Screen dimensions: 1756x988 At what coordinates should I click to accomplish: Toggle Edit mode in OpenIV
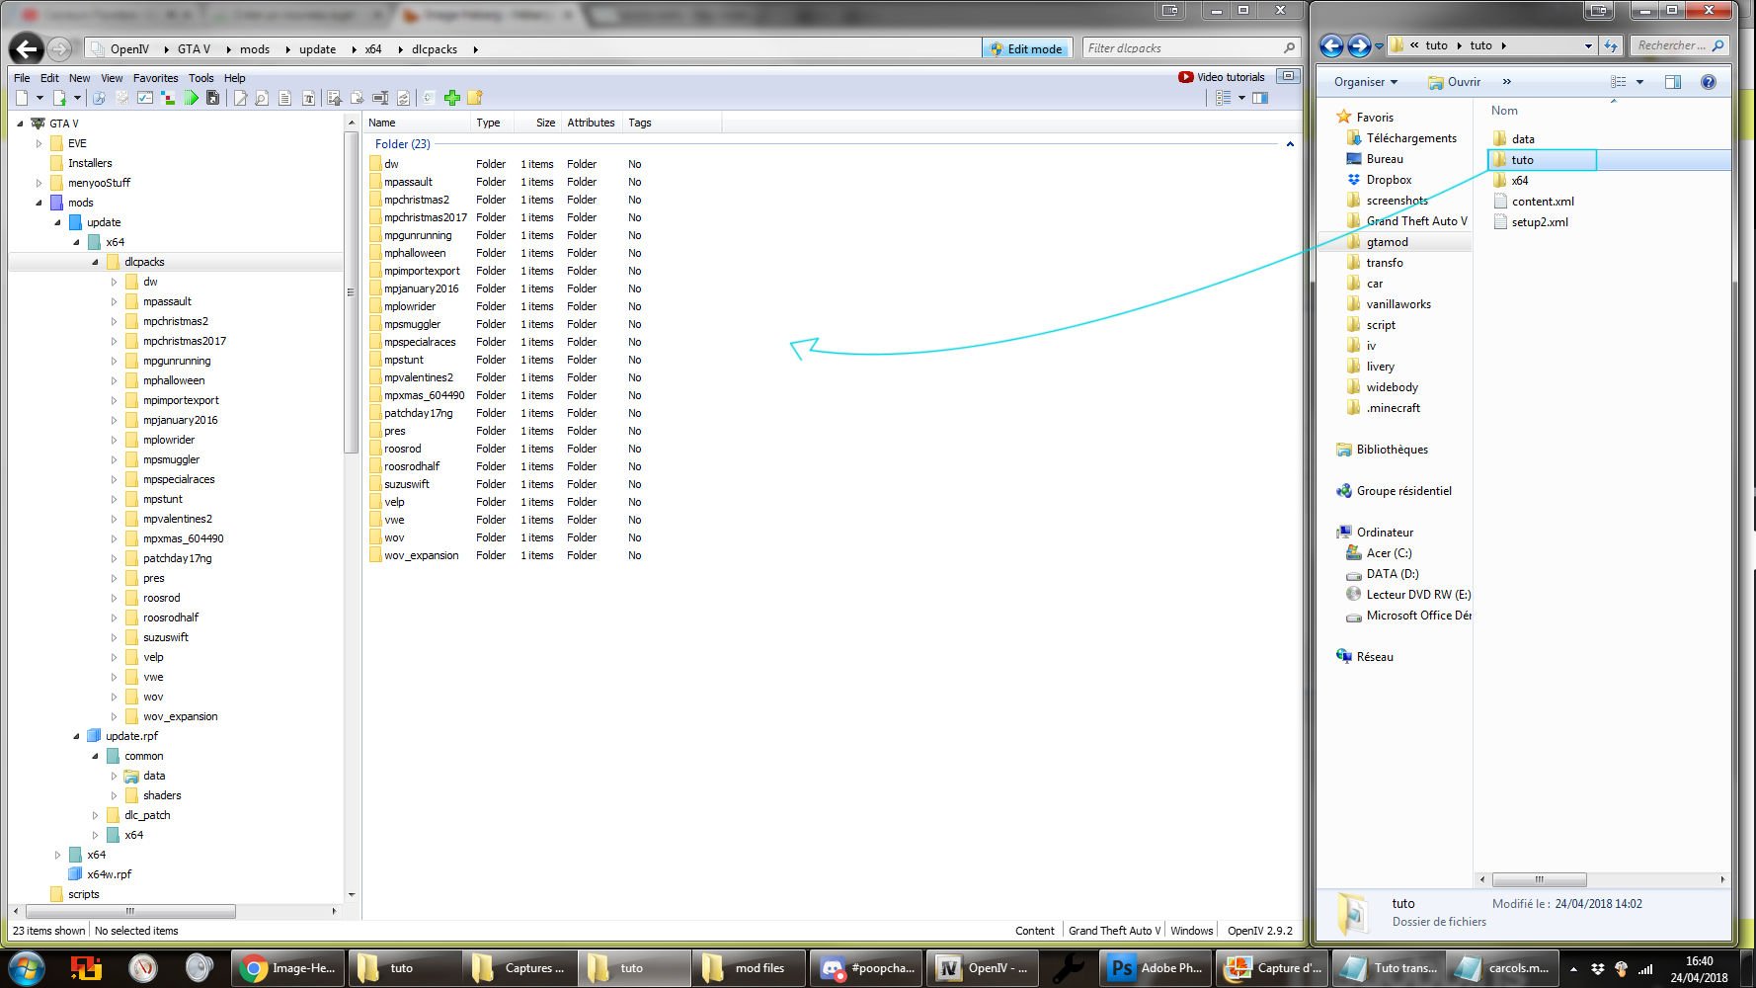point(1026,48)
